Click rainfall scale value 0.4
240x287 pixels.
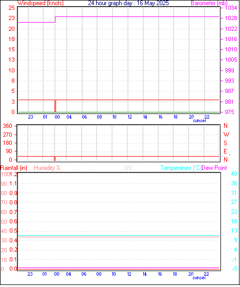[x=13, y=240]
